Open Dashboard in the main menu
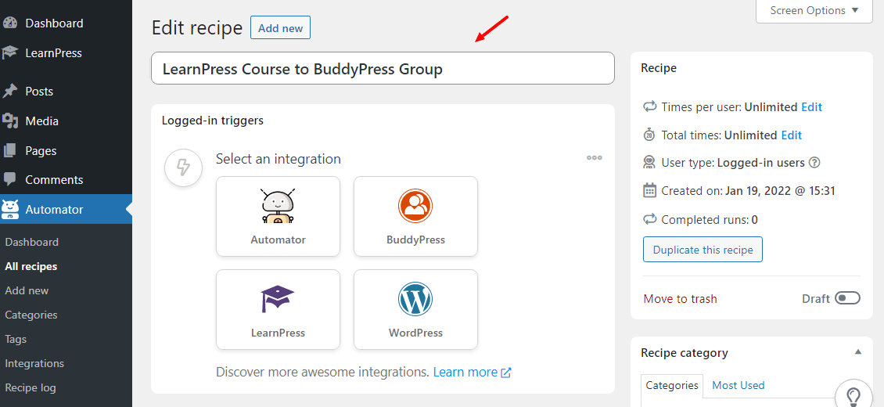This screenshot has height=407, width=884. [x=54, y=23]
